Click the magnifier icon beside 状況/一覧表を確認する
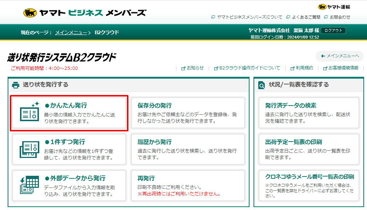 (x=262, y=85)
